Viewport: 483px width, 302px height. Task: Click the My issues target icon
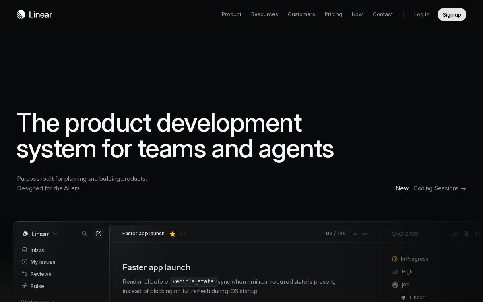click(25, 262)
